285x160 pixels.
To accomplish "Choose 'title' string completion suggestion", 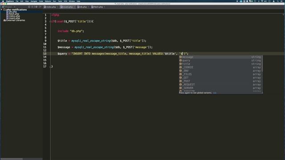I will coord(220,64).
